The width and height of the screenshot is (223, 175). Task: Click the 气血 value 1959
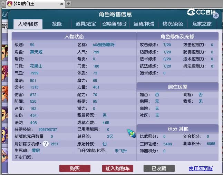34,73
